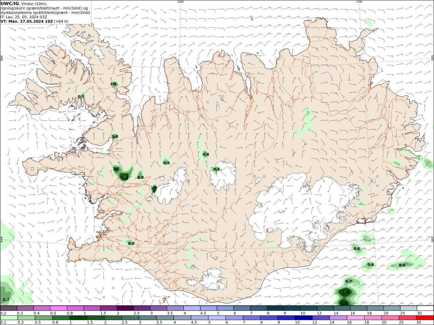The height and width of the screenshot is (325, 434).
Task: Click the darkest green 1–1.5 rain swatch
Action: [x=78, y=318]
